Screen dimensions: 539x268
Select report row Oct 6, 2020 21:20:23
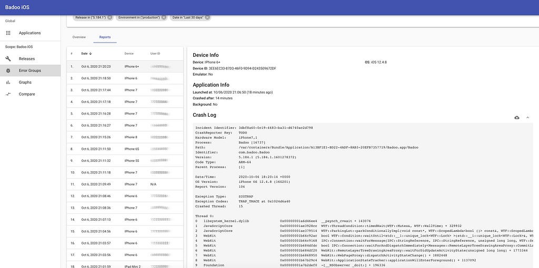point(125,66)
